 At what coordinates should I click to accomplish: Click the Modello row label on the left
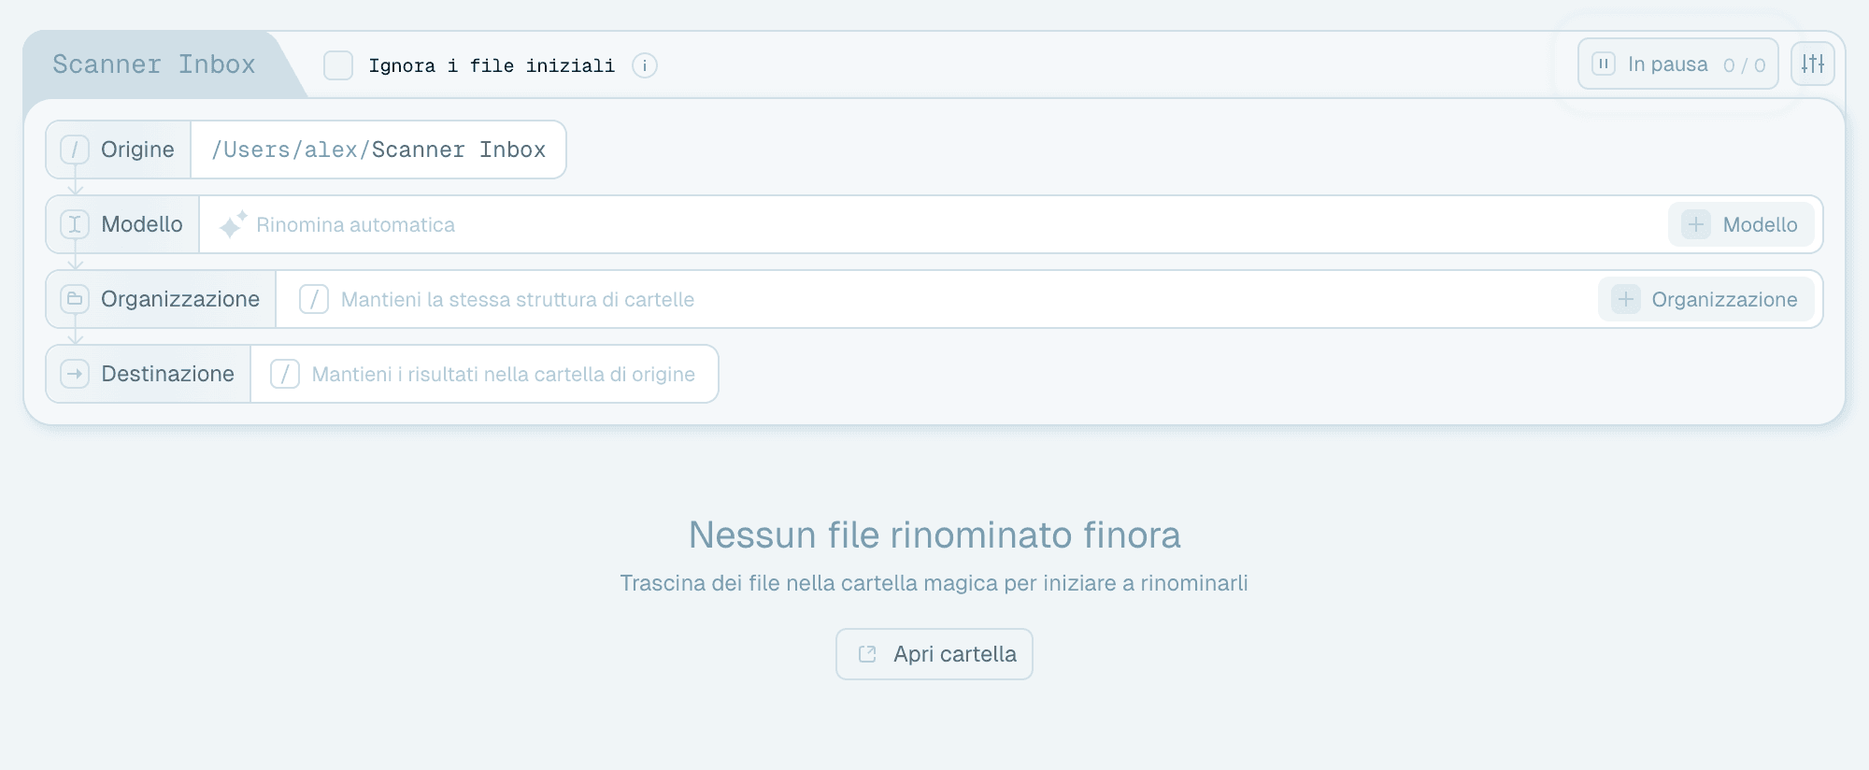(142, 224)
